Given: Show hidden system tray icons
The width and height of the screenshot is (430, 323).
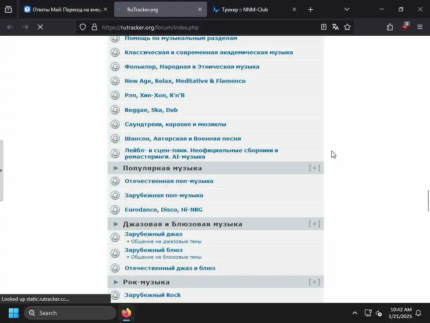Looking at the screenshot, I should (354, 313).
